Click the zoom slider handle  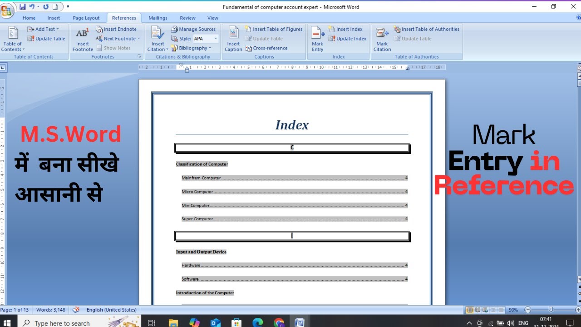[x=551, y=310]
